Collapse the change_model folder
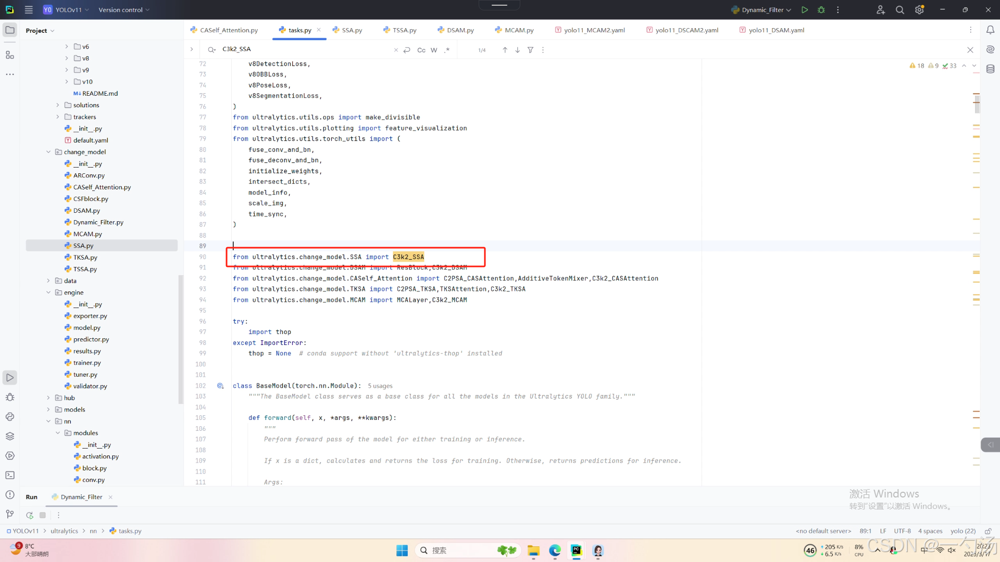 pyautogui.click(x=48, y=152)
